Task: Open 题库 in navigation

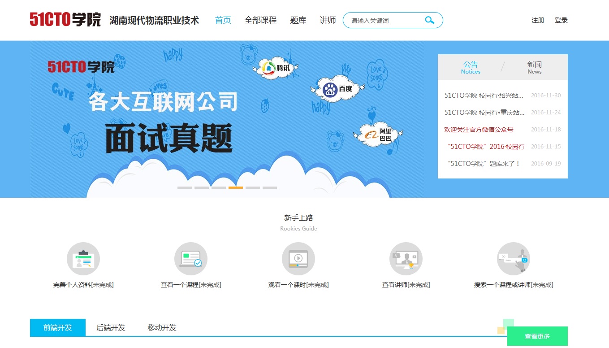Action: pos(298,20)
